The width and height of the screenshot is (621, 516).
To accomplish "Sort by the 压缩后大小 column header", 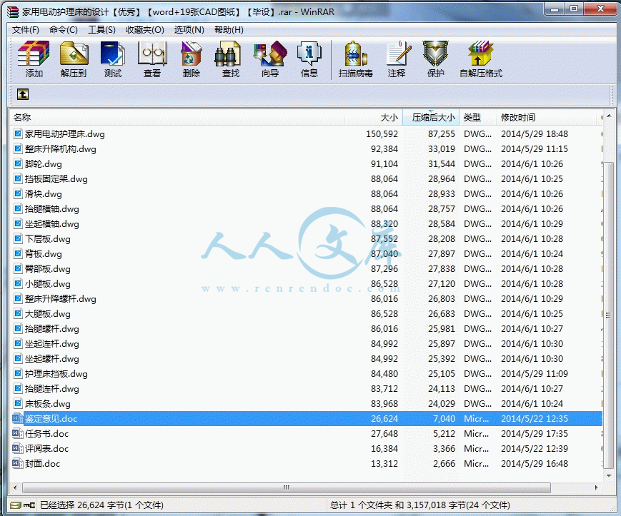I will click(x=431, y=118).
